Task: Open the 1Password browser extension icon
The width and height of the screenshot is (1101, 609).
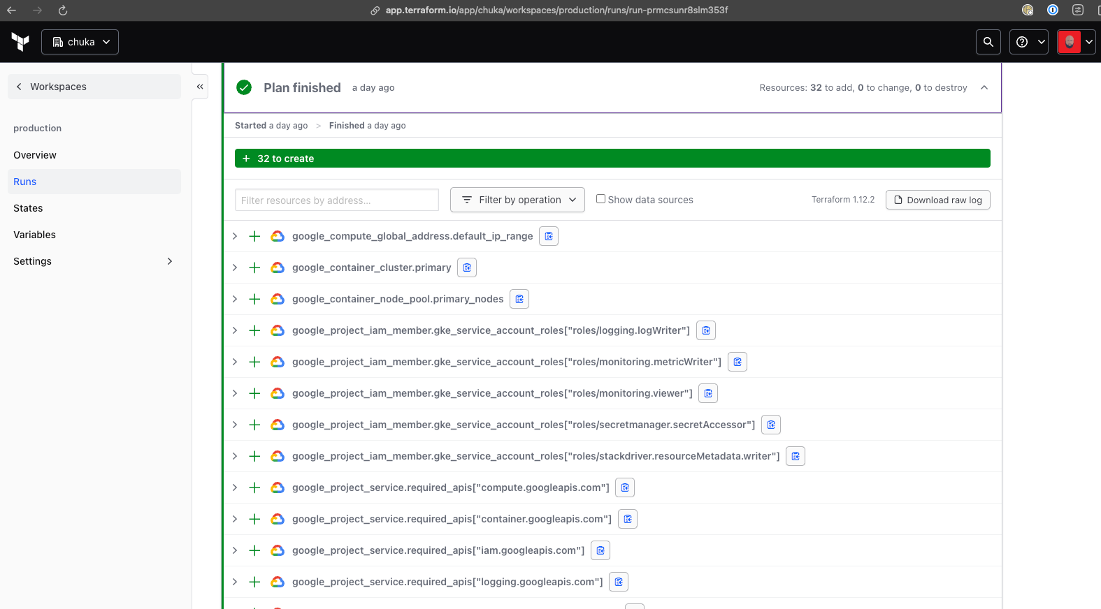Action: point(1053,10)
